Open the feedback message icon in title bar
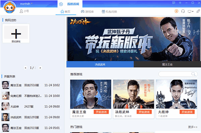 click(x=174, y=3)
